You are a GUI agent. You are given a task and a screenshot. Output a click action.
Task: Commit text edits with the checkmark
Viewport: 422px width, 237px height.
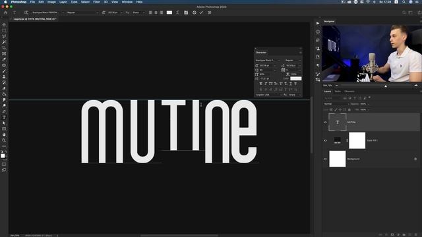(x=201, y=13)
